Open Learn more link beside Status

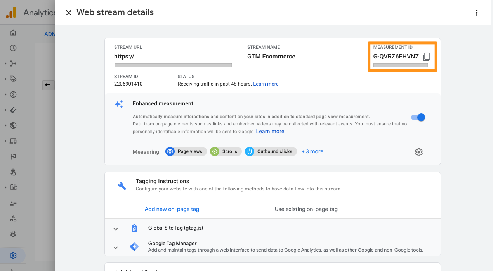pyautogui.click(x=266, y=84)
